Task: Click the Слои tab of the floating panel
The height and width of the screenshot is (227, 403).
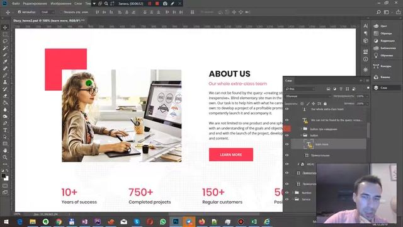Action: (288, 81)
